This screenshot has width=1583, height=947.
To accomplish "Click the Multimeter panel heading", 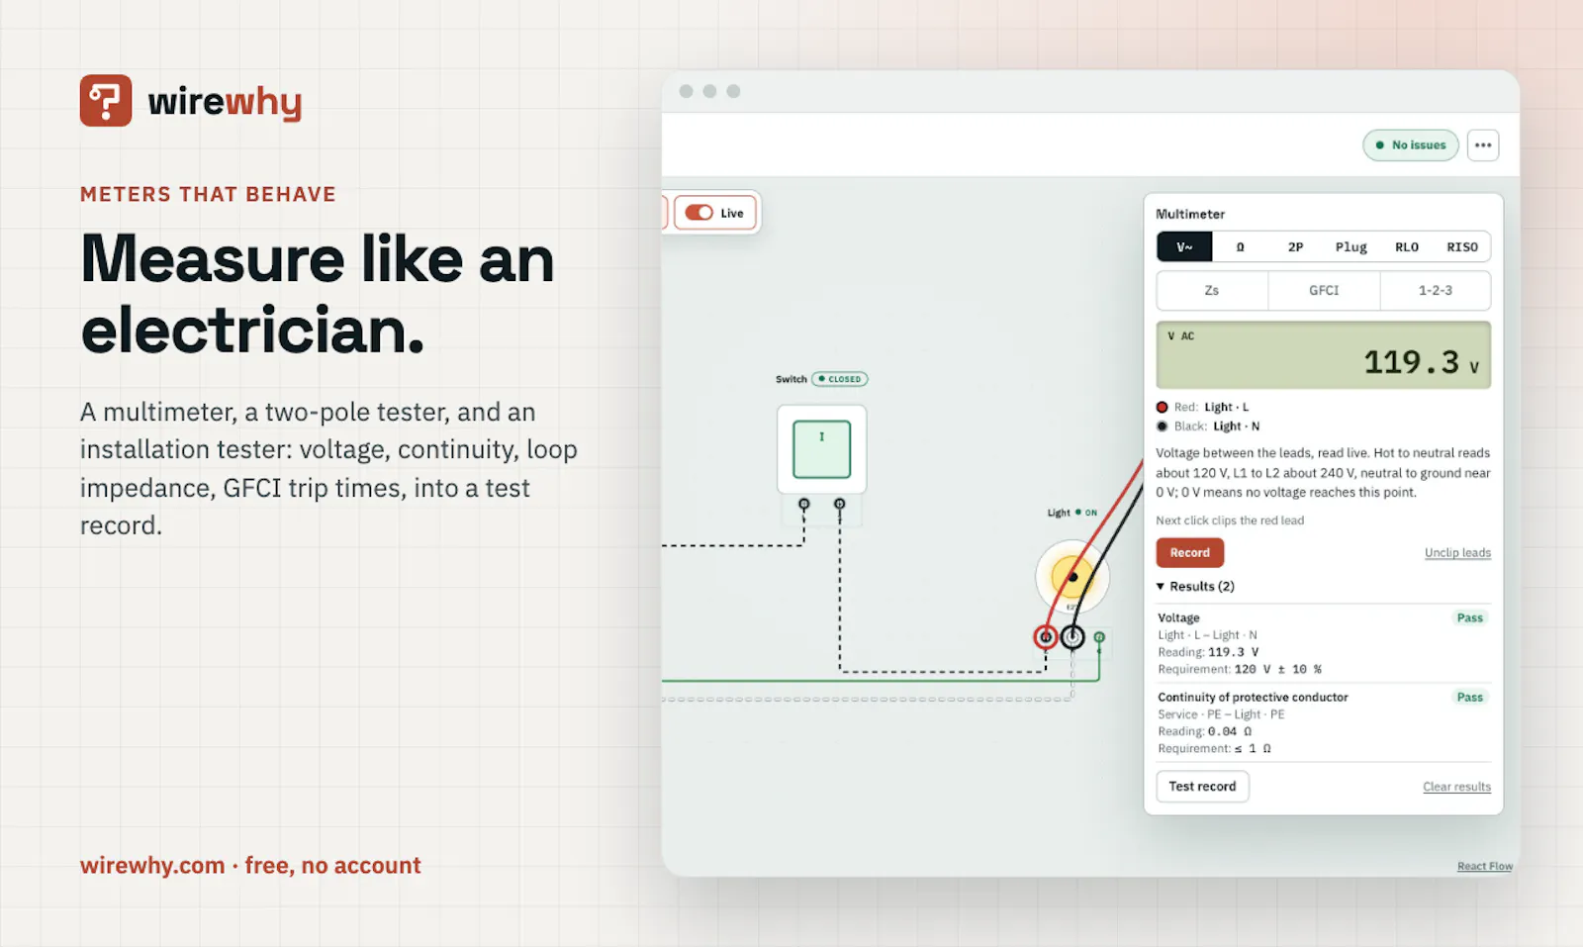I will click(1190, 215).
